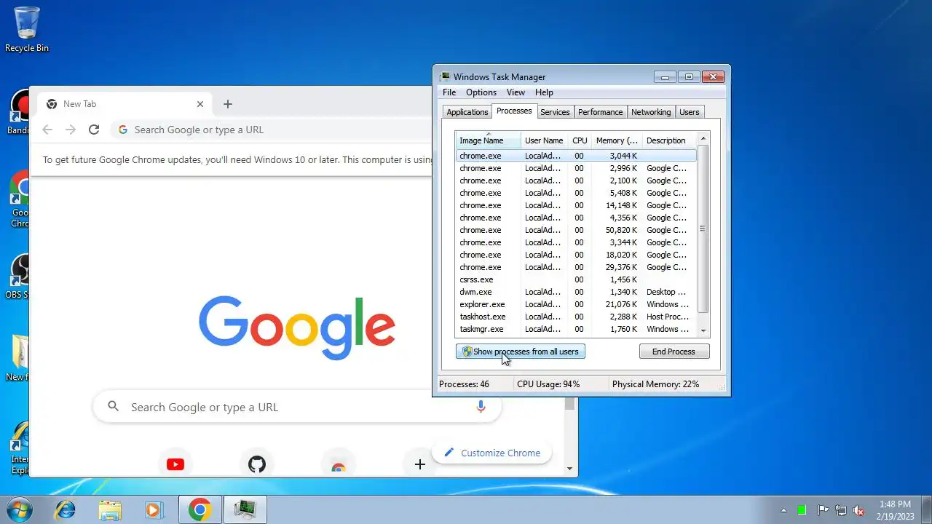Screen dimensions: 932x524
Task: Open File Explorer from the taskbar
Action: (x=110, y=509)
